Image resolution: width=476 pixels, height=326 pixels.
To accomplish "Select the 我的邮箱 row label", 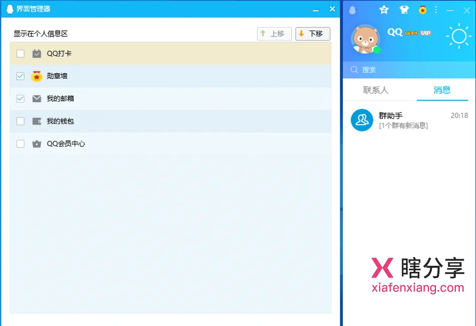I will click(60, 99).
